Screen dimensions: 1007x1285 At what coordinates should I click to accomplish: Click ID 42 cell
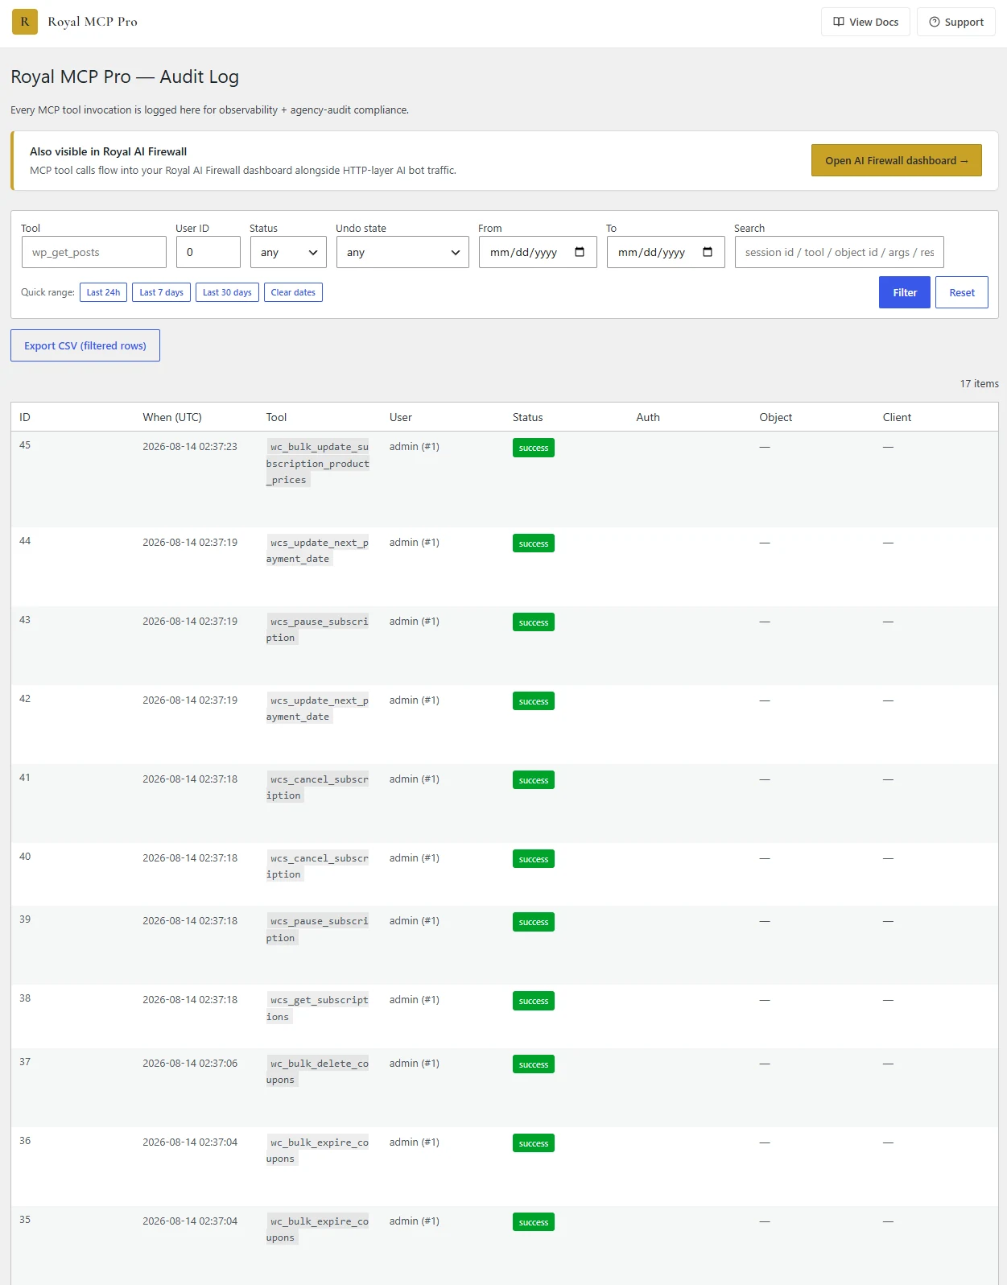(25, 699)
